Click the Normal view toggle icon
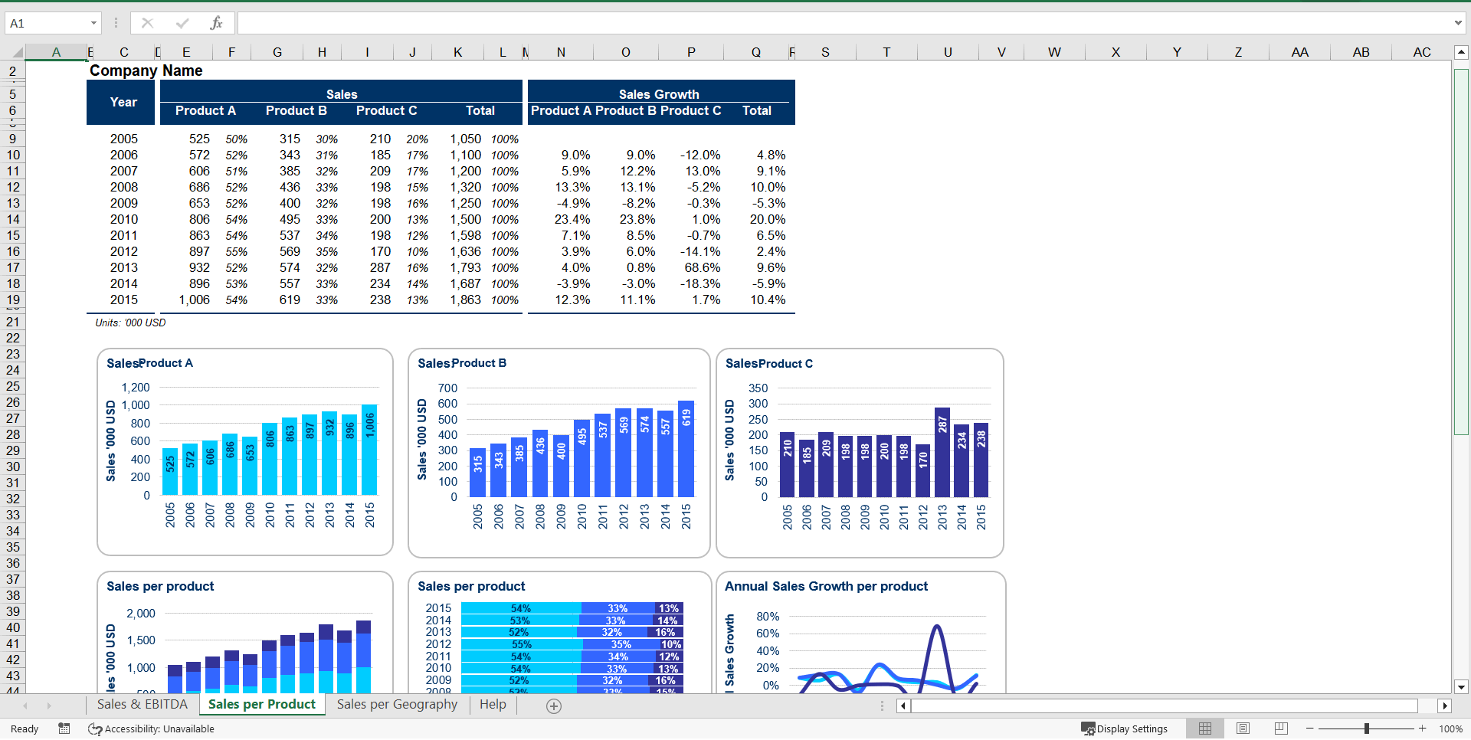This screenshot has width=1471, height=740. (x=1205, y=729)
